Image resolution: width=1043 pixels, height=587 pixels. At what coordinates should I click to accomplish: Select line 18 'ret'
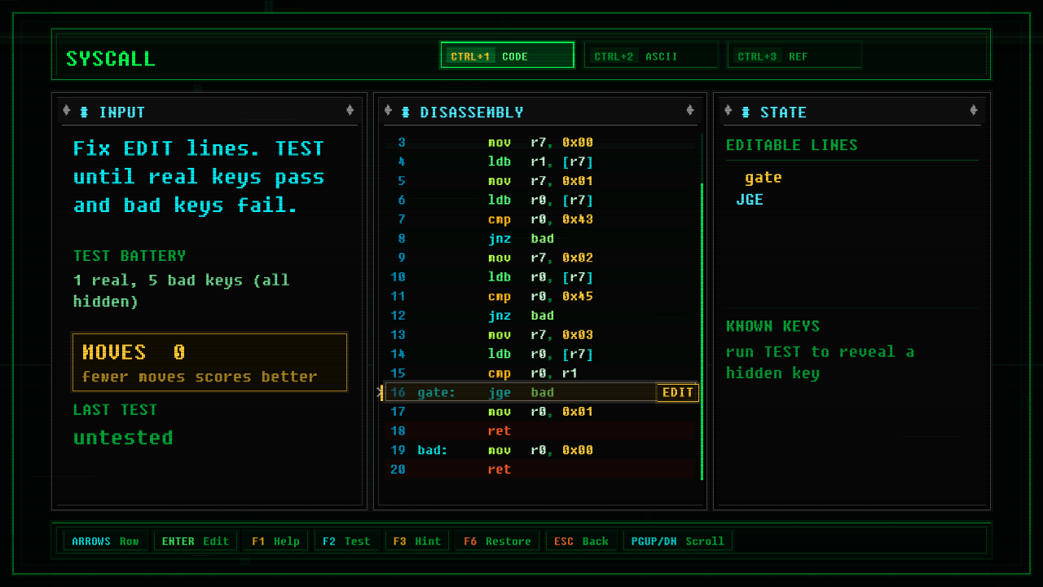pos(541,431)
